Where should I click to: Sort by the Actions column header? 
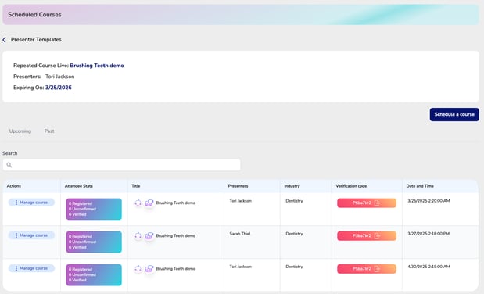coord(14,186)
